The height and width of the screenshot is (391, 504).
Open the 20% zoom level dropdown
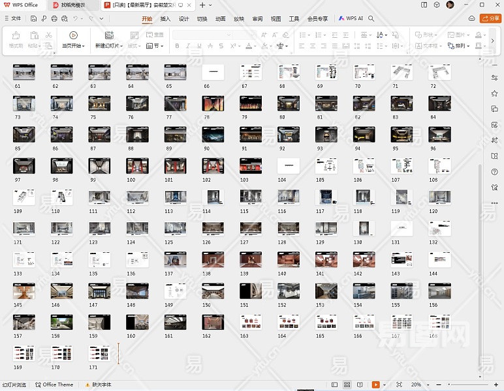(418, 385)
